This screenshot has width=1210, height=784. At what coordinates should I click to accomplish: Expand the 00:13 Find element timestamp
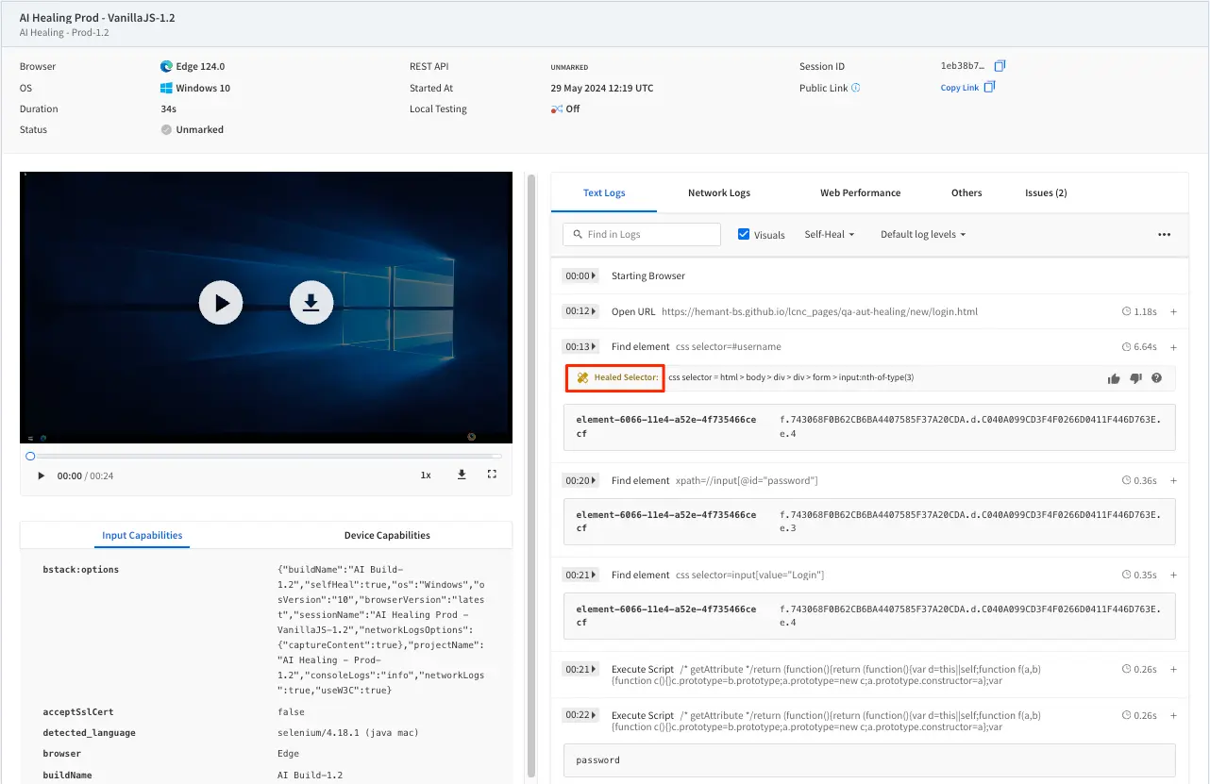tap(580, 347)
